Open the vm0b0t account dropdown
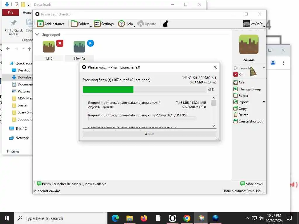The image size is (299, 224). coord(254,24)
